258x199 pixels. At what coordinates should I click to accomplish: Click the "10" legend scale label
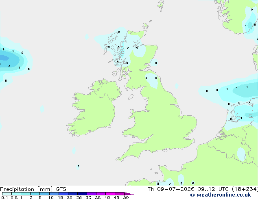51,197
